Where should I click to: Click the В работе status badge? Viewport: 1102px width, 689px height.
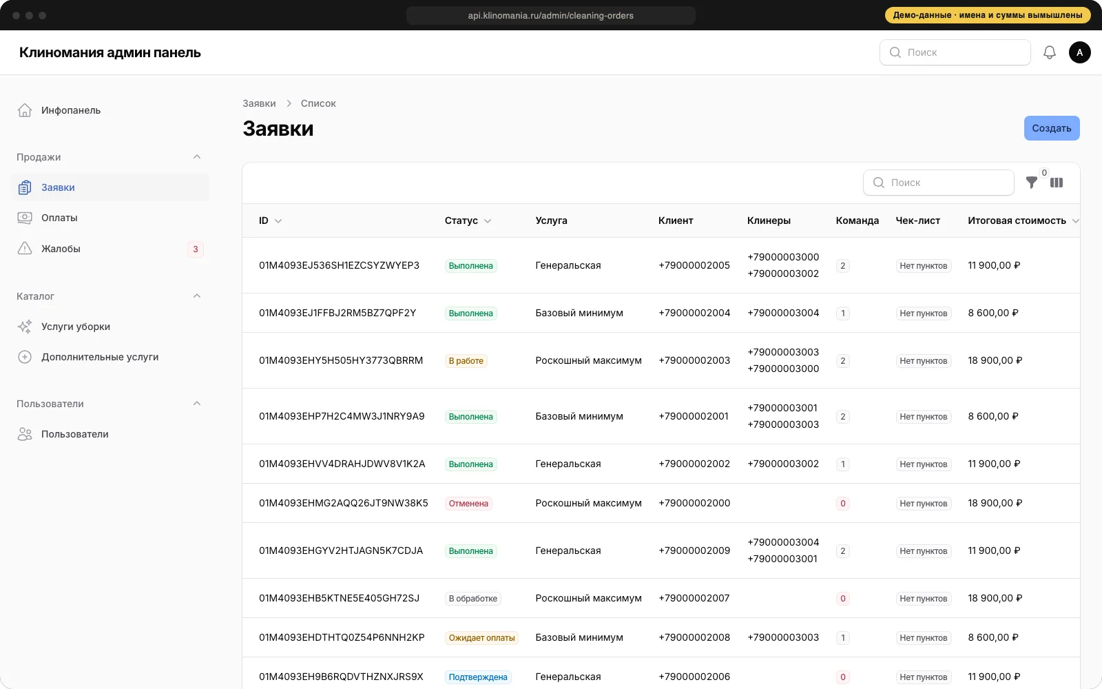tap(466, 360)
